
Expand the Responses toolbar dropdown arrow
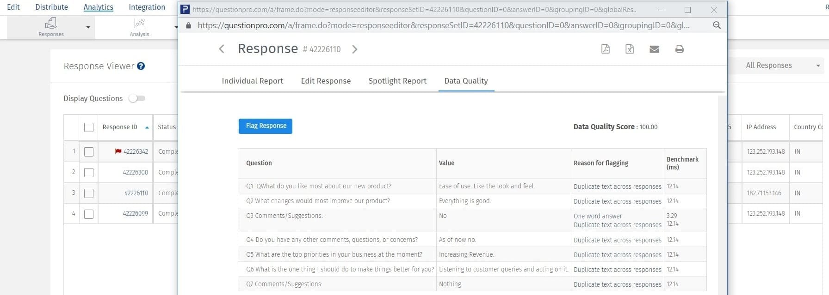(x=88, y=27)
